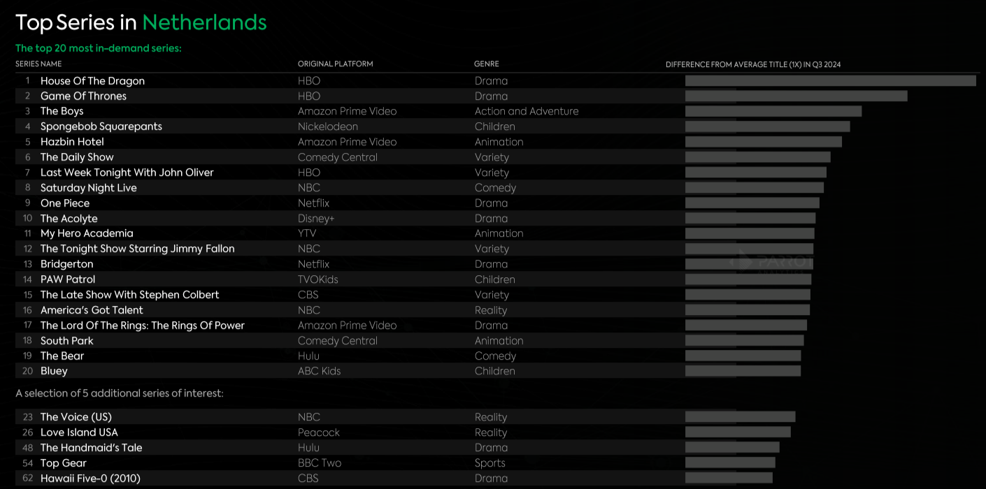Click The Voice (US) entry
Screen dimensions: 986x489
76,417
